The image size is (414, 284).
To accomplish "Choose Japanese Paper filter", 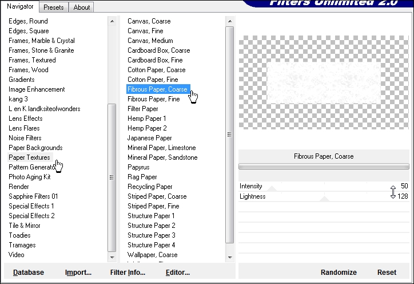I will (150, 138).
